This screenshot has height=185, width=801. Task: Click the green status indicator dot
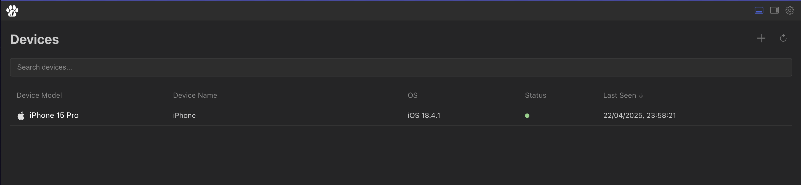click(x=527, y=116)
